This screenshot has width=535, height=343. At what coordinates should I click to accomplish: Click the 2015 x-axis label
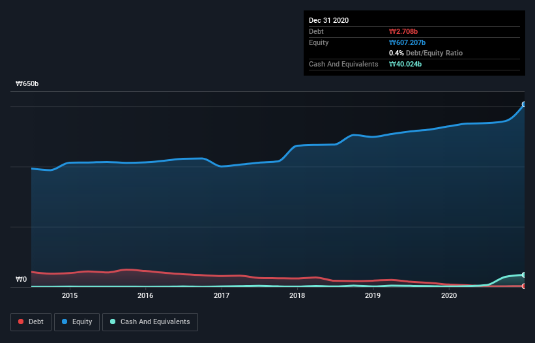point(70,295)
